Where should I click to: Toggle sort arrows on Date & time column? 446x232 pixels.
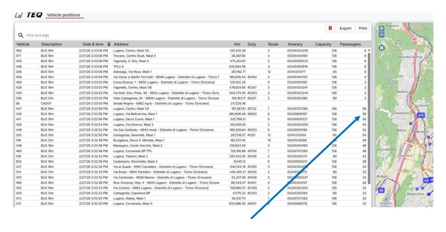(x=108, y=44)
